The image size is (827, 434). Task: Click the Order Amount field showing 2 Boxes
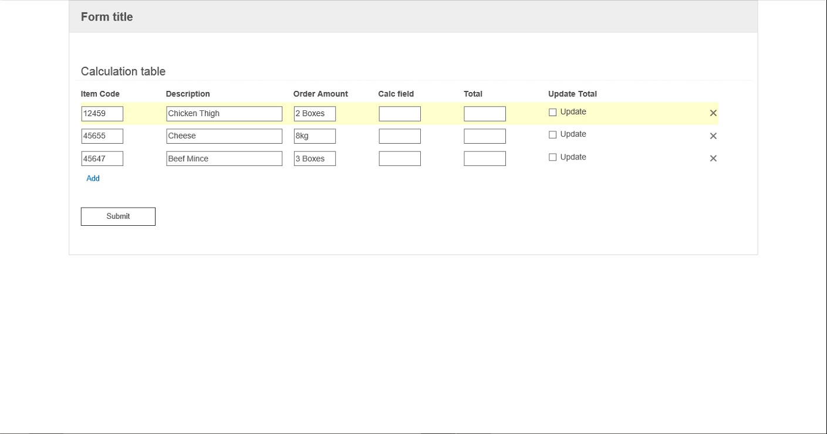click(x=315, y=114)
